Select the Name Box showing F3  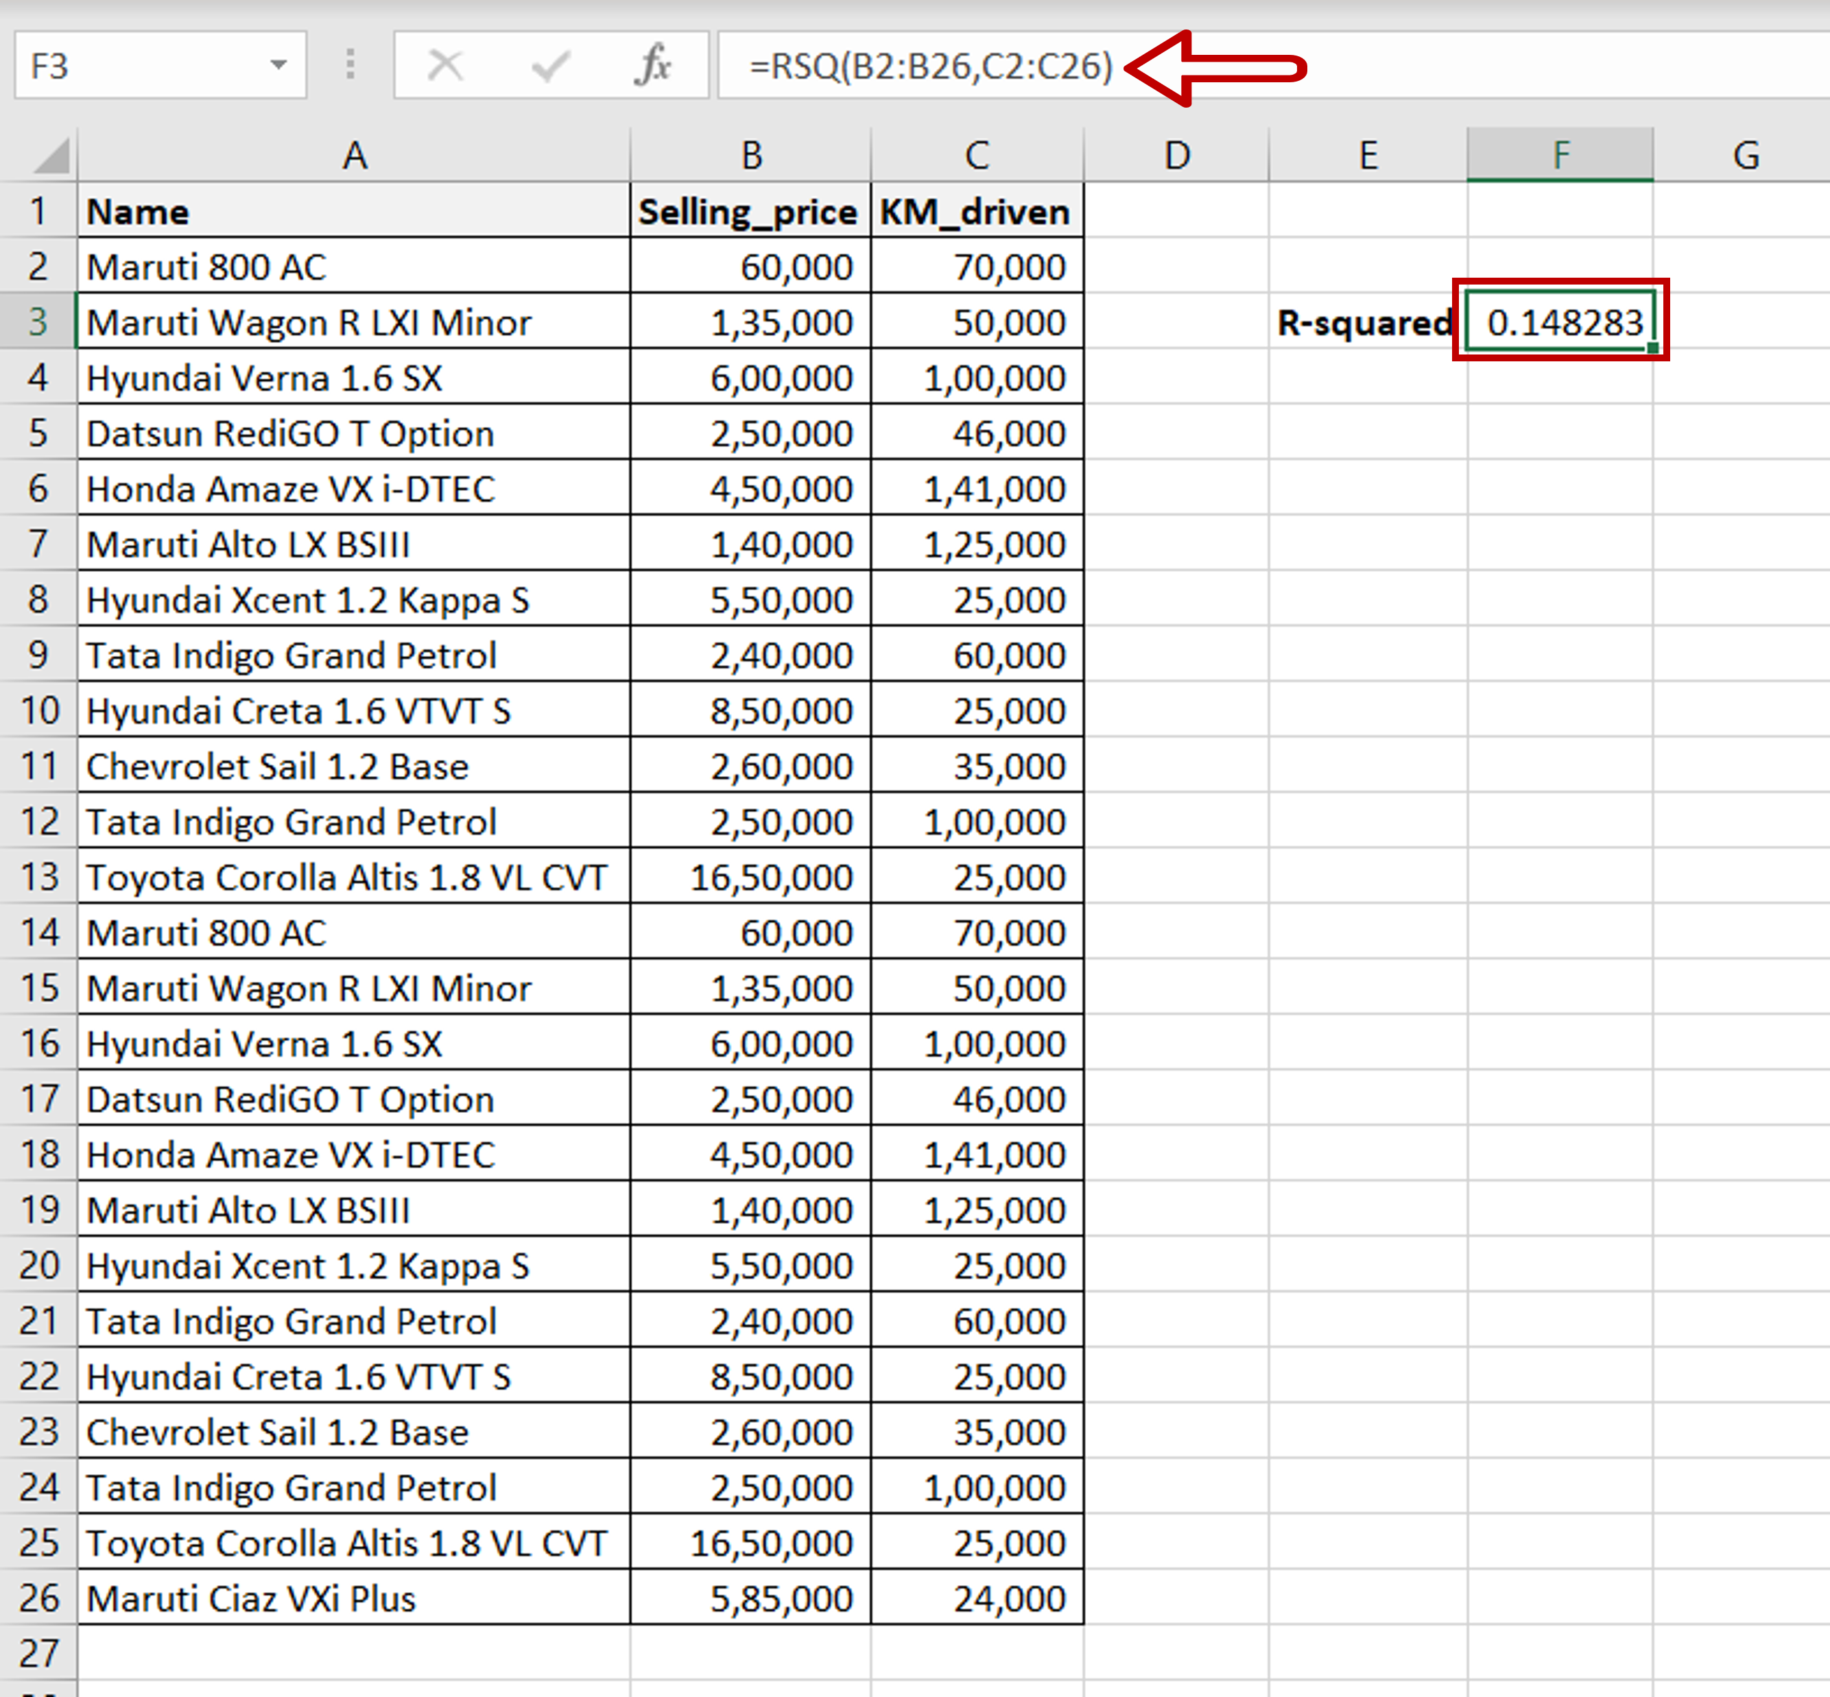(147, 64)
